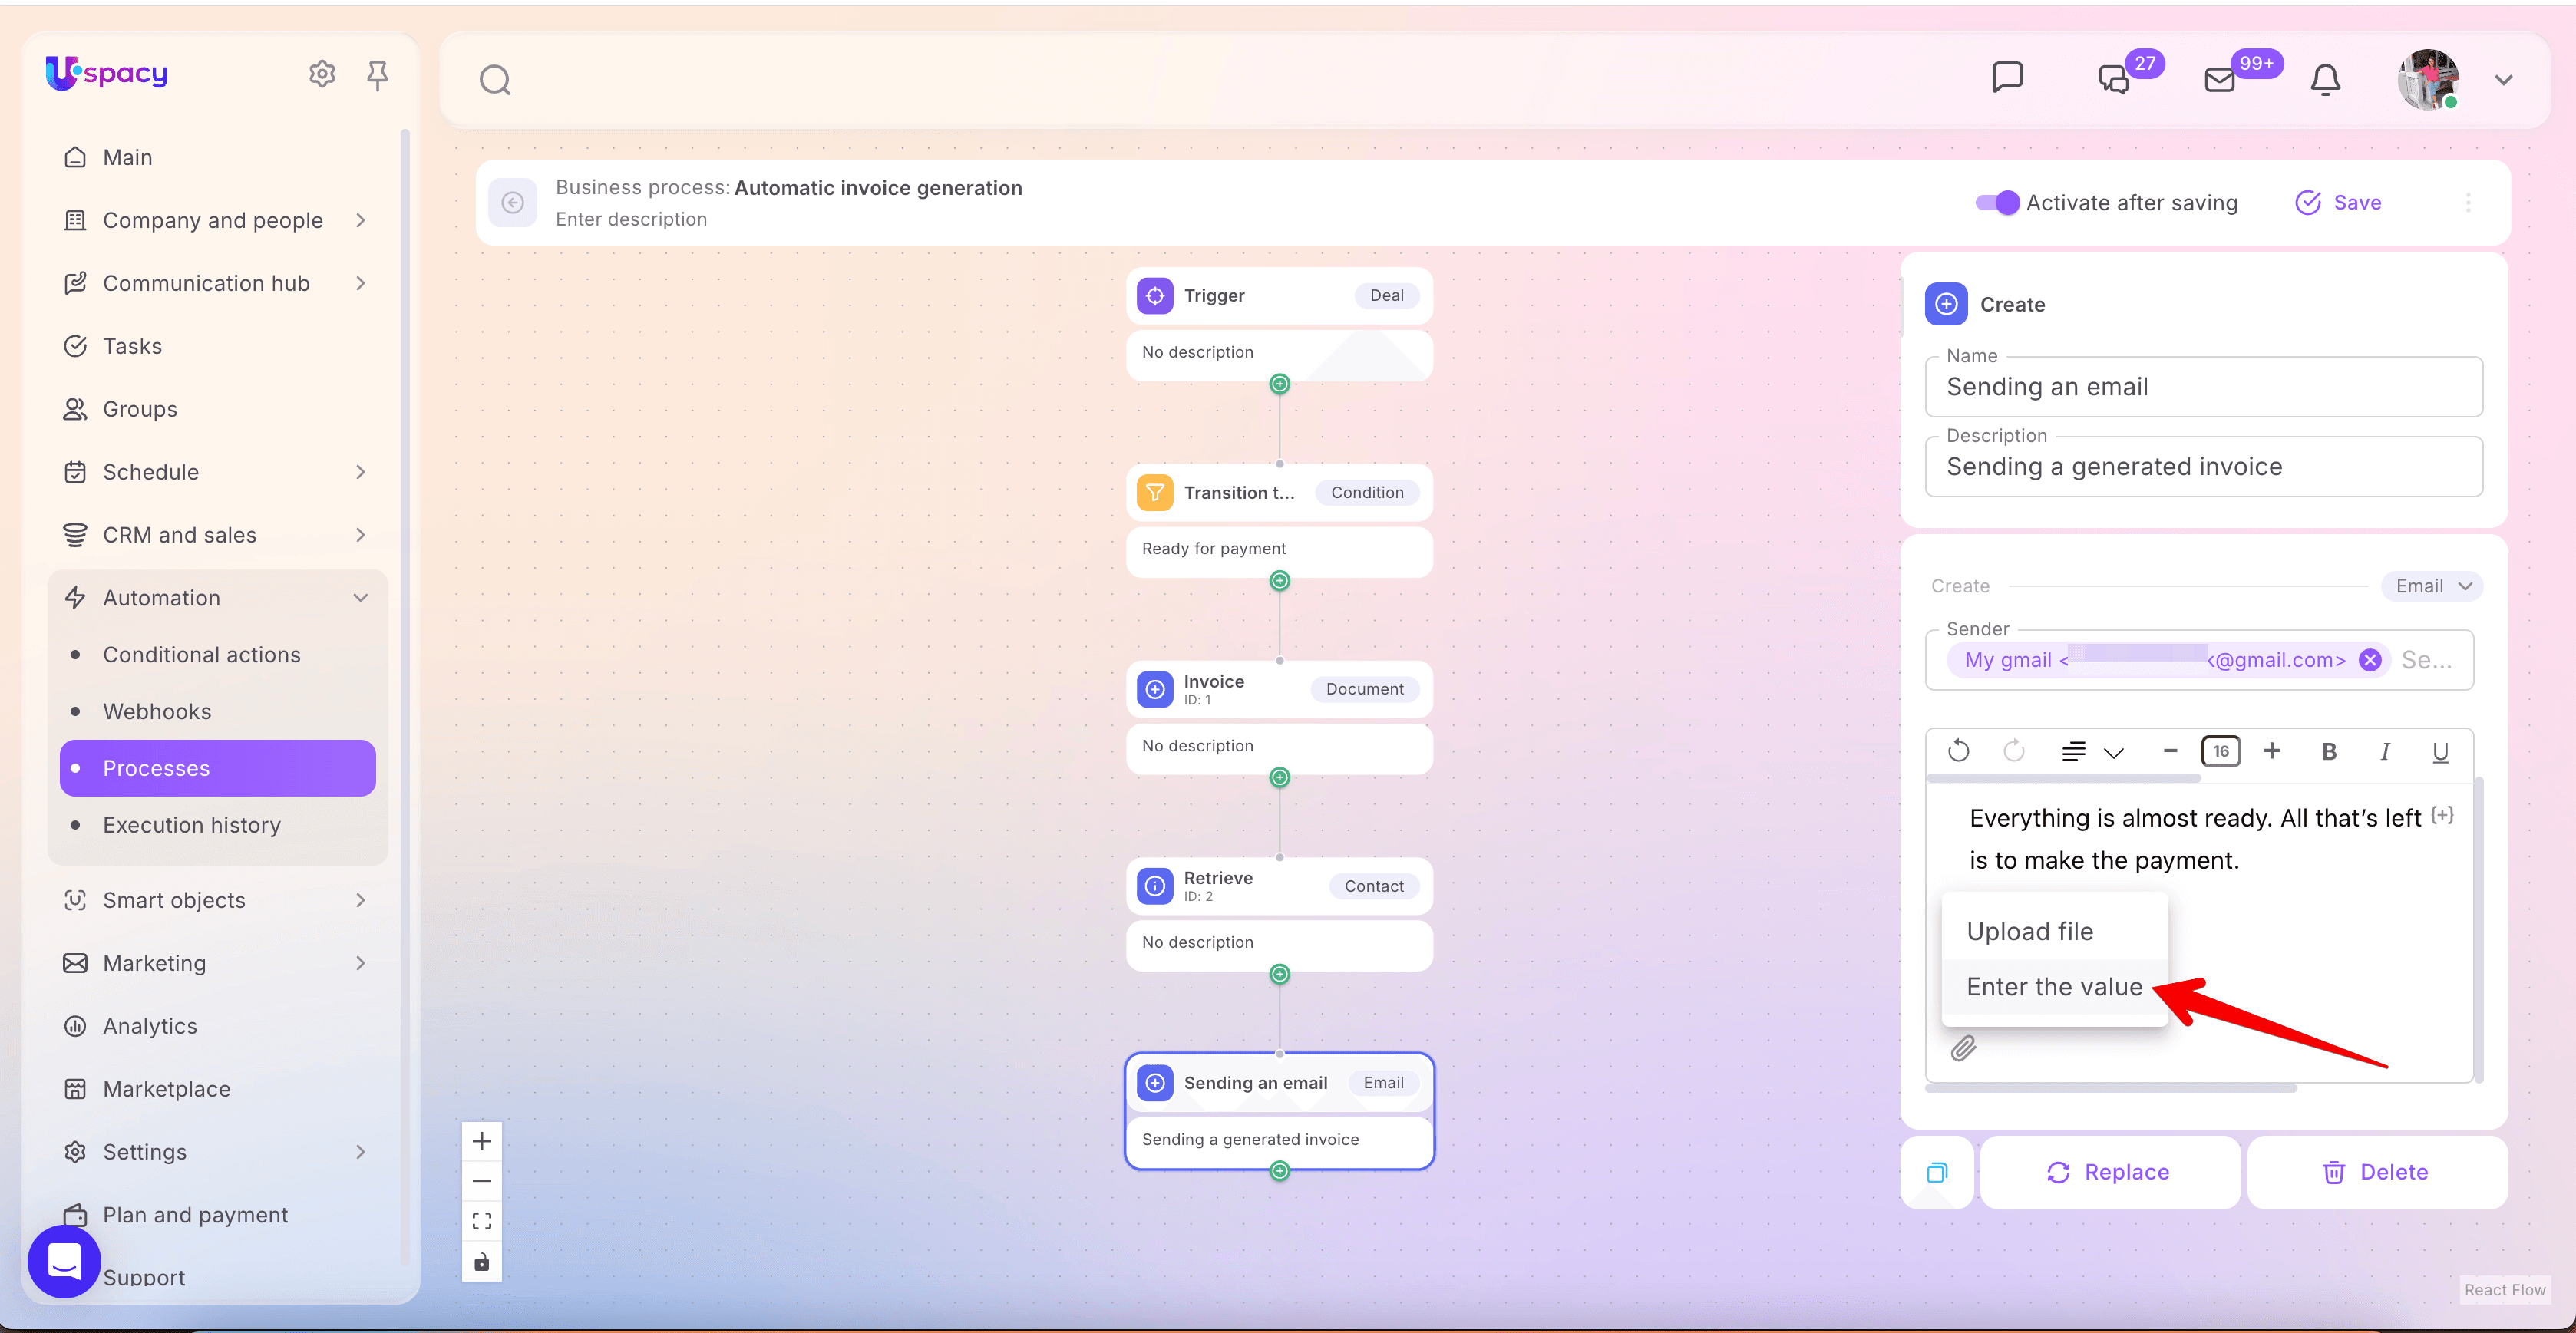Screen dimensions: 2576x1333
Task: Click the Save button
Action: (2337, 203)
